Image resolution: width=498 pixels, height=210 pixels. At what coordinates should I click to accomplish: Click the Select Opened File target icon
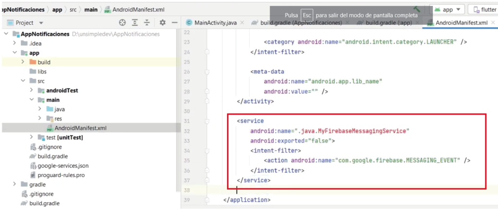coord(123,23)
